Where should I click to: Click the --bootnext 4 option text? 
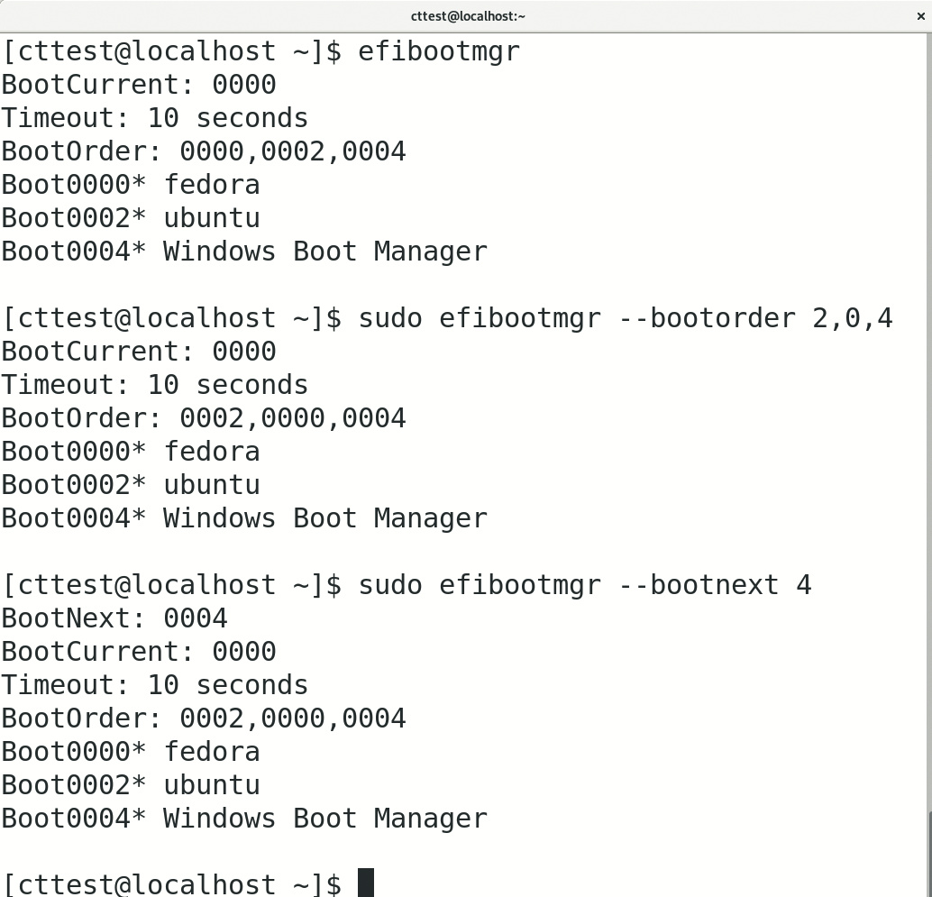715,585
